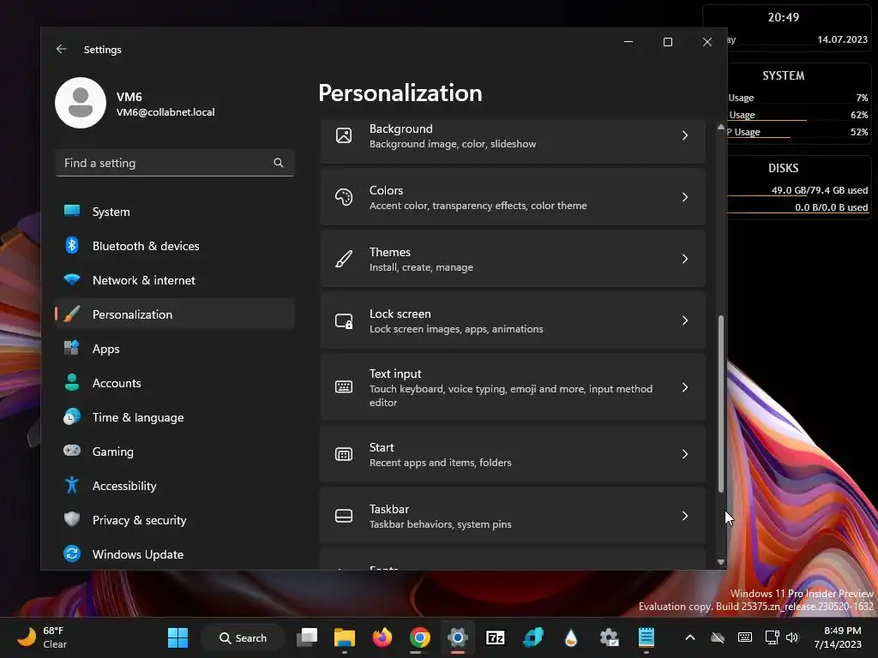Expand Text input settings chevron

[685, 387]
